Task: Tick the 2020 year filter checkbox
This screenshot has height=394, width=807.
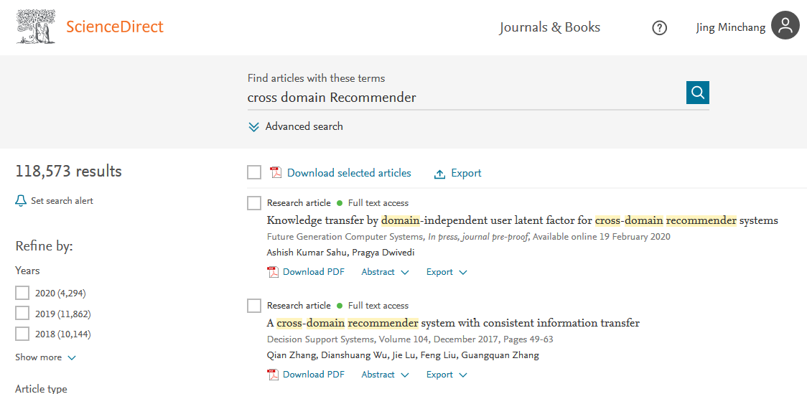Action: coord(22,293)
